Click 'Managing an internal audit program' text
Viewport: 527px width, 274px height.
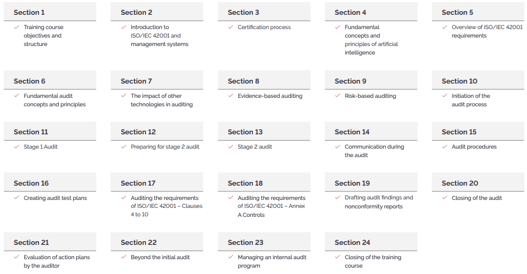pyautogui.click(x=272, y=261)
